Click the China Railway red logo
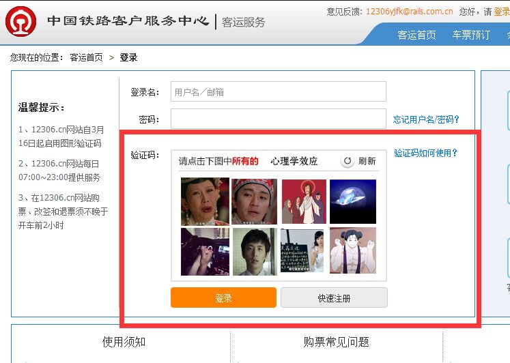510x363 pixels. coord(20,21)
